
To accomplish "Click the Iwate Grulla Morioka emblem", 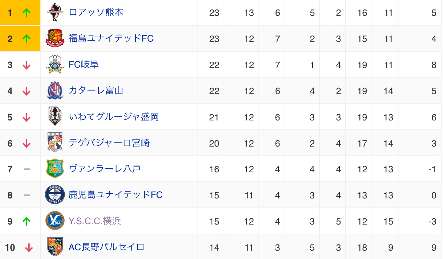I will click(55, 116).
